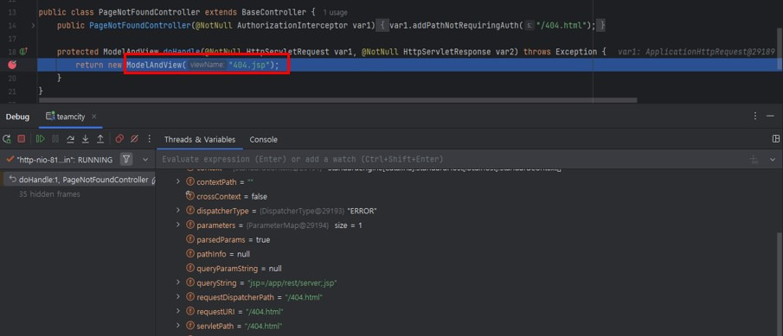783x336 pixels.
Task: Click the field icon beside dispatcherType
Action: click(x=189, y=211)
